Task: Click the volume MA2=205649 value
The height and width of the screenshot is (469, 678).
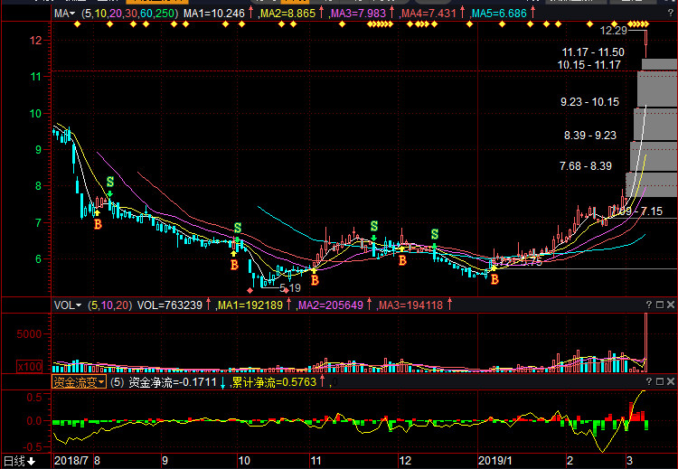Action: pos(331,305)
